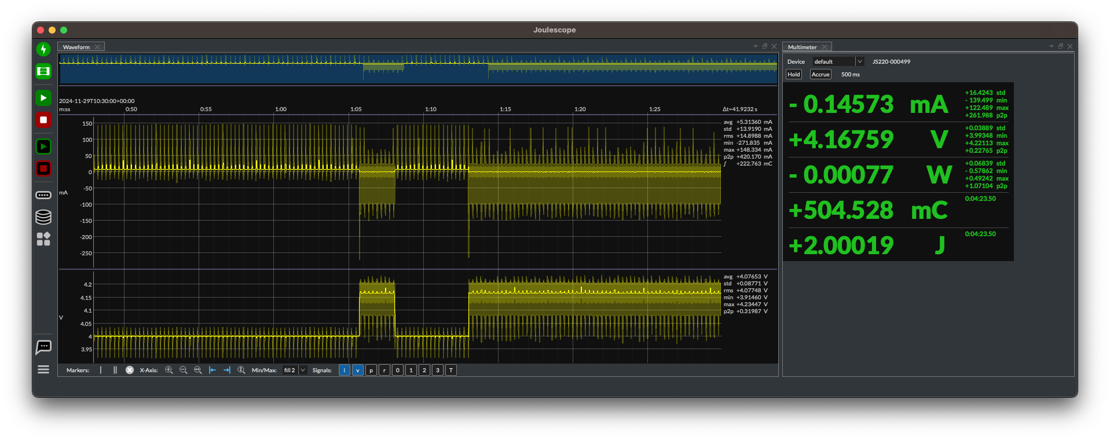1110x440 pixels.
Task: Open the widgets grid icon in sidebar
Action: pos(43,239)
